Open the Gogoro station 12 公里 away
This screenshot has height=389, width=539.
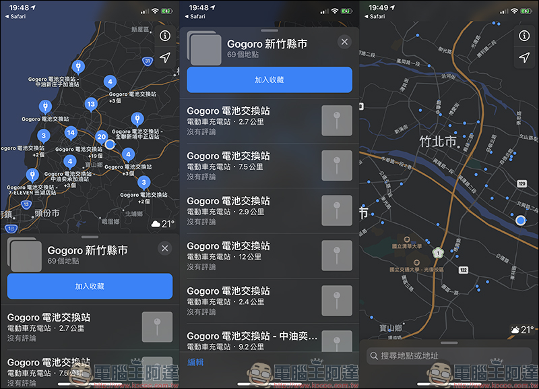pyautogui.click(x=253, y=256)
